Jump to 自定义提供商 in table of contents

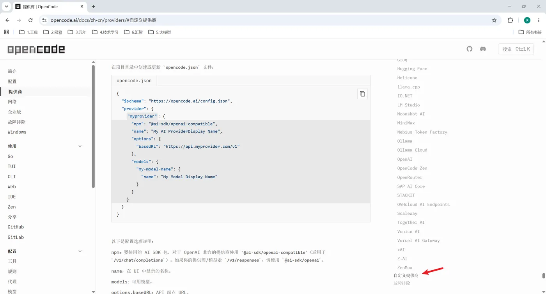click(x=406, y=276)
